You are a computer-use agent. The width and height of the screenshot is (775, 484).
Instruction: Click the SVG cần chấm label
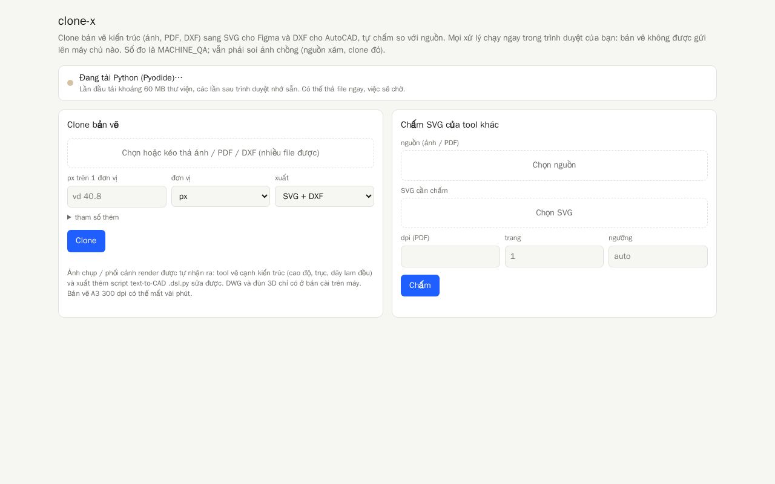[424, 191]
